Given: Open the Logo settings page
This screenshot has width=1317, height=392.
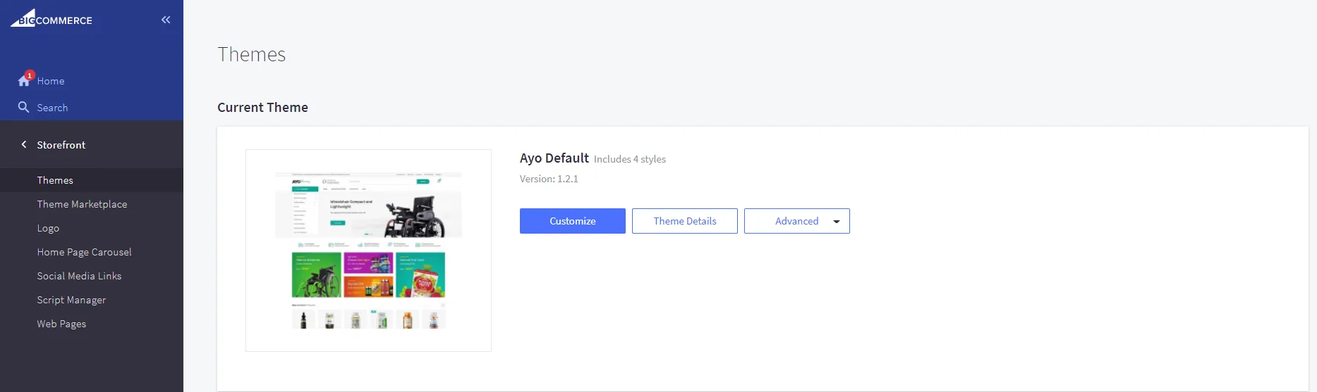Looking at the screenshot, I should tap(48, 228).
